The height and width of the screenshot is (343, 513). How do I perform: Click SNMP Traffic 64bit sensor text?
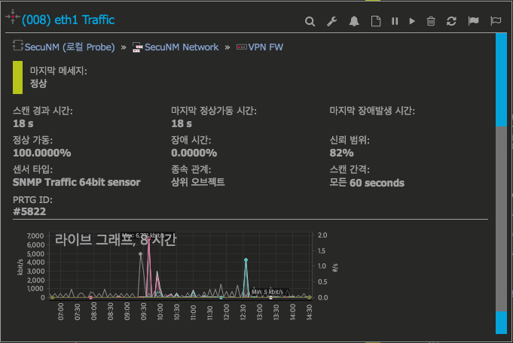click(x=77, y=182)
